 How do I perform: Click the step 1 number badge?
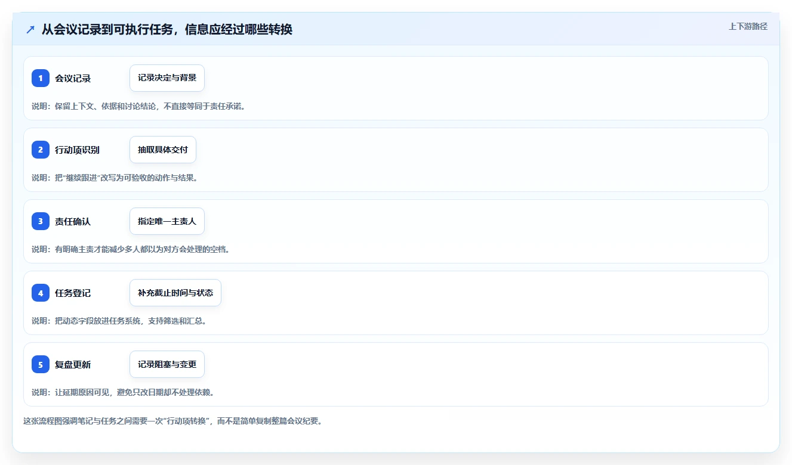41,78
